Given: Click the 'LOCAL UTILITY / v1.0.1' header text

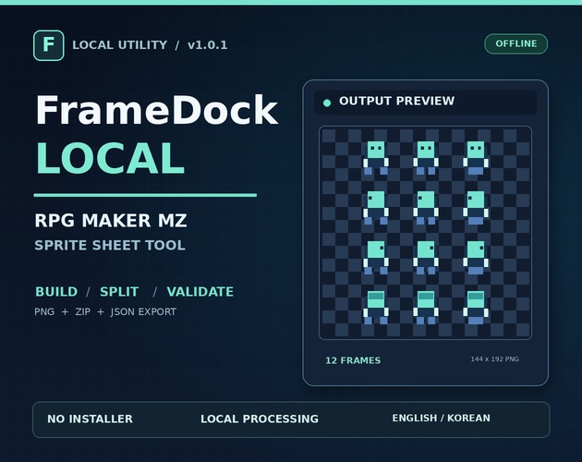Looking at the screenshot, I should 150,45.
